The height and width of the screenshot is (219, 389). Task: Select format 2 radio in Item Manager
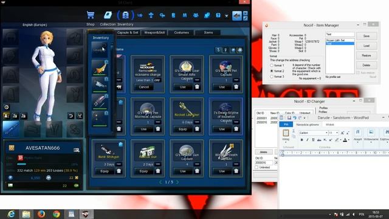point(272,71)
